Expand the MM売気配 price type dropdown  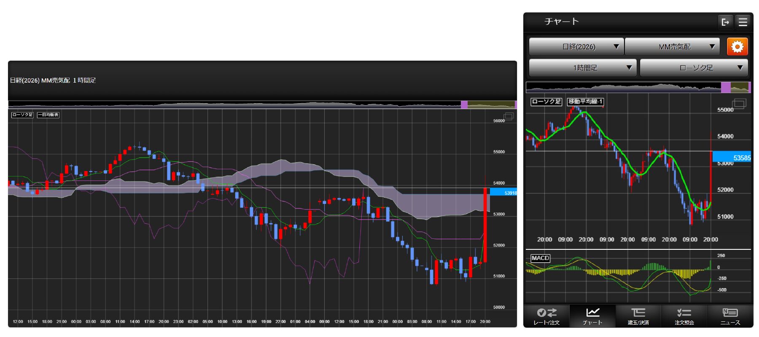[x=675, y=46]
